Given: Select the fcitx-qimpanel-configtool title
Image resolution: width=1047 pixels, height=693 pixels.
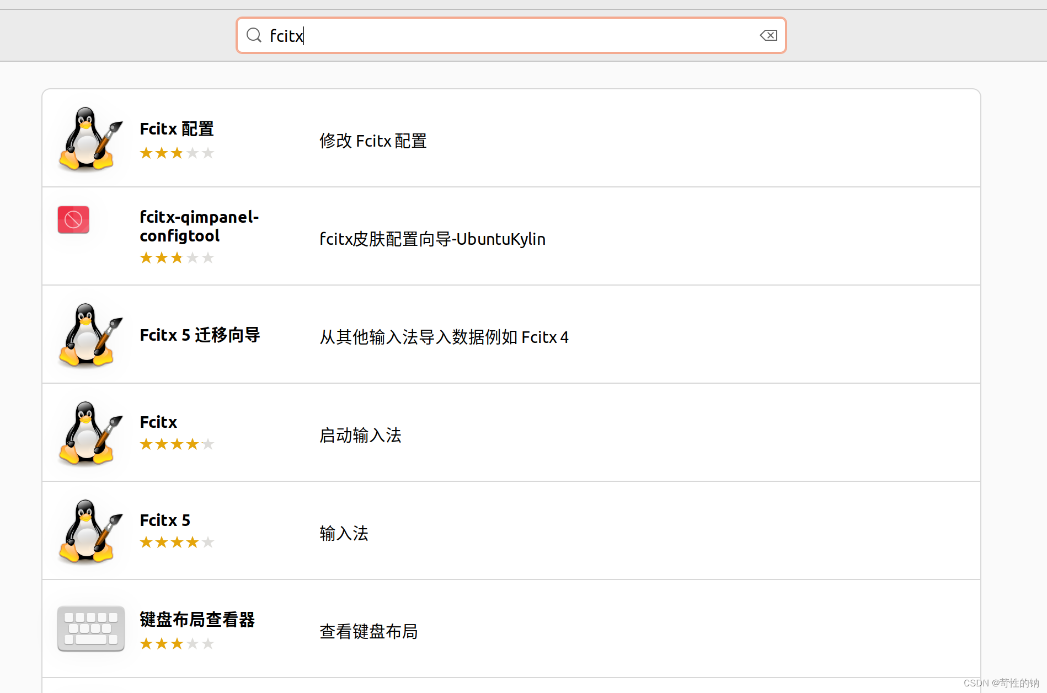Looking at the screenshot, I should pyautogui.click(x=199, y=226).
